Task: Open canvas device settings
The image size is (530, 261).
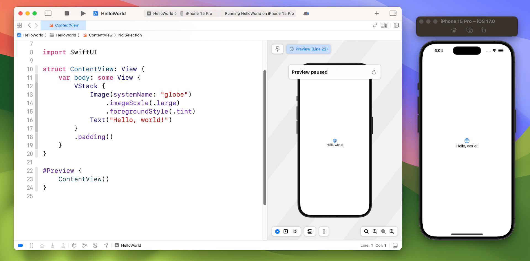Action: [x=310, y=232]
